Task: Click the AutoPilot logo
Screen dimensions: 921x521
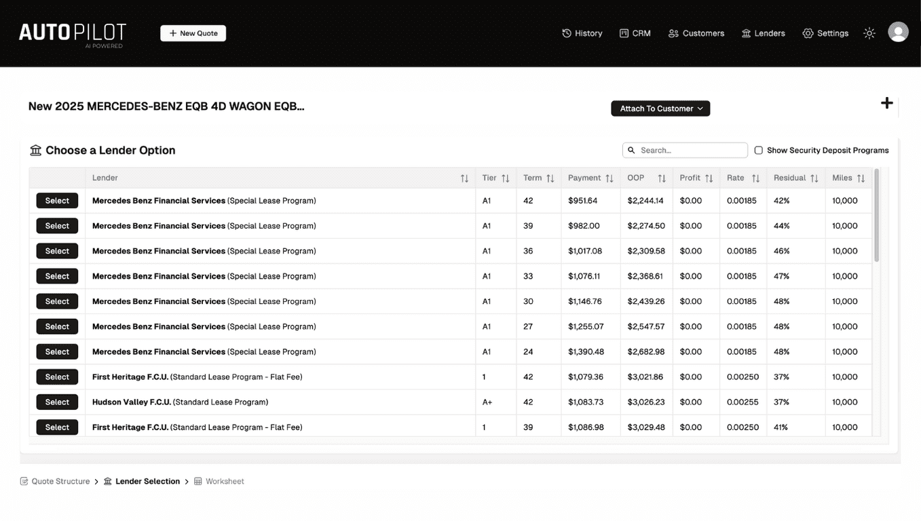Action: tap(73, 34)
